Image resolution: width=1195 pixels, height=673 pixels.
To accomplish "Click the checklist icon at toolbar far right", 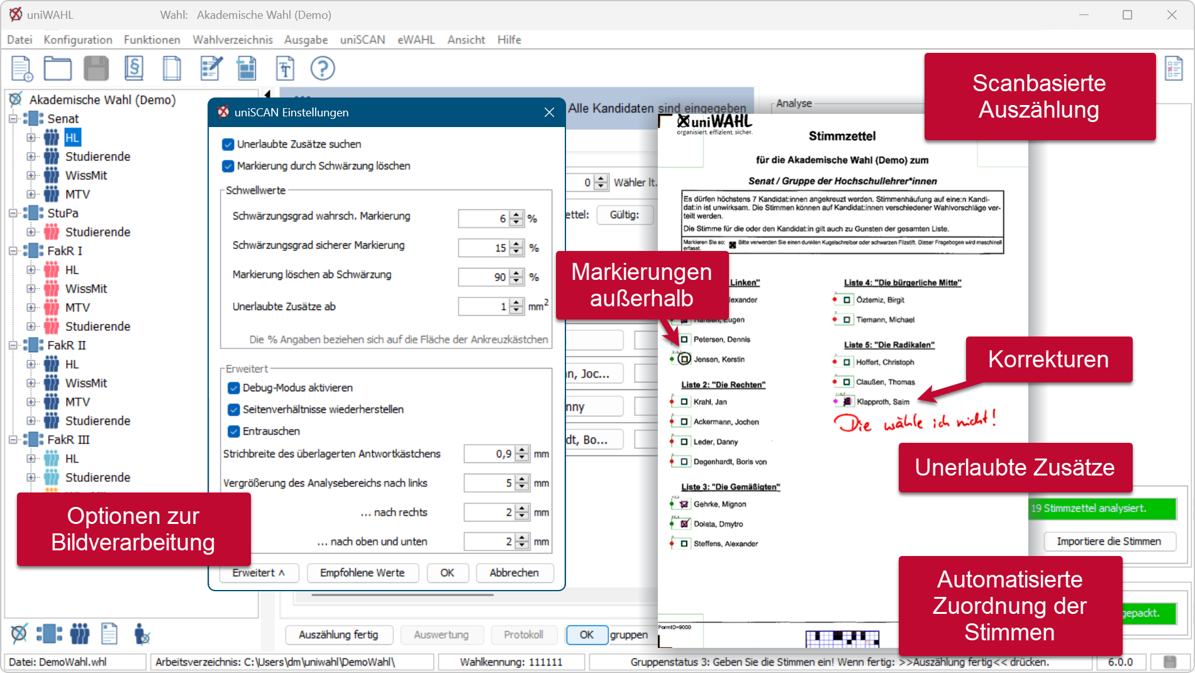I will tap(1174, 69).
